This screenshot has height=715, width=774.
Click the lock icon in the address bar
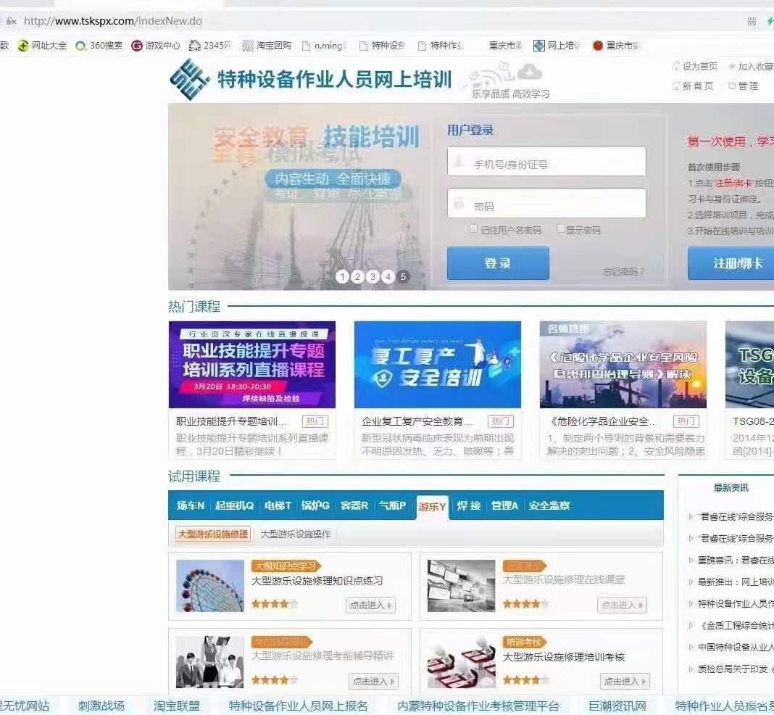(10, 20)
